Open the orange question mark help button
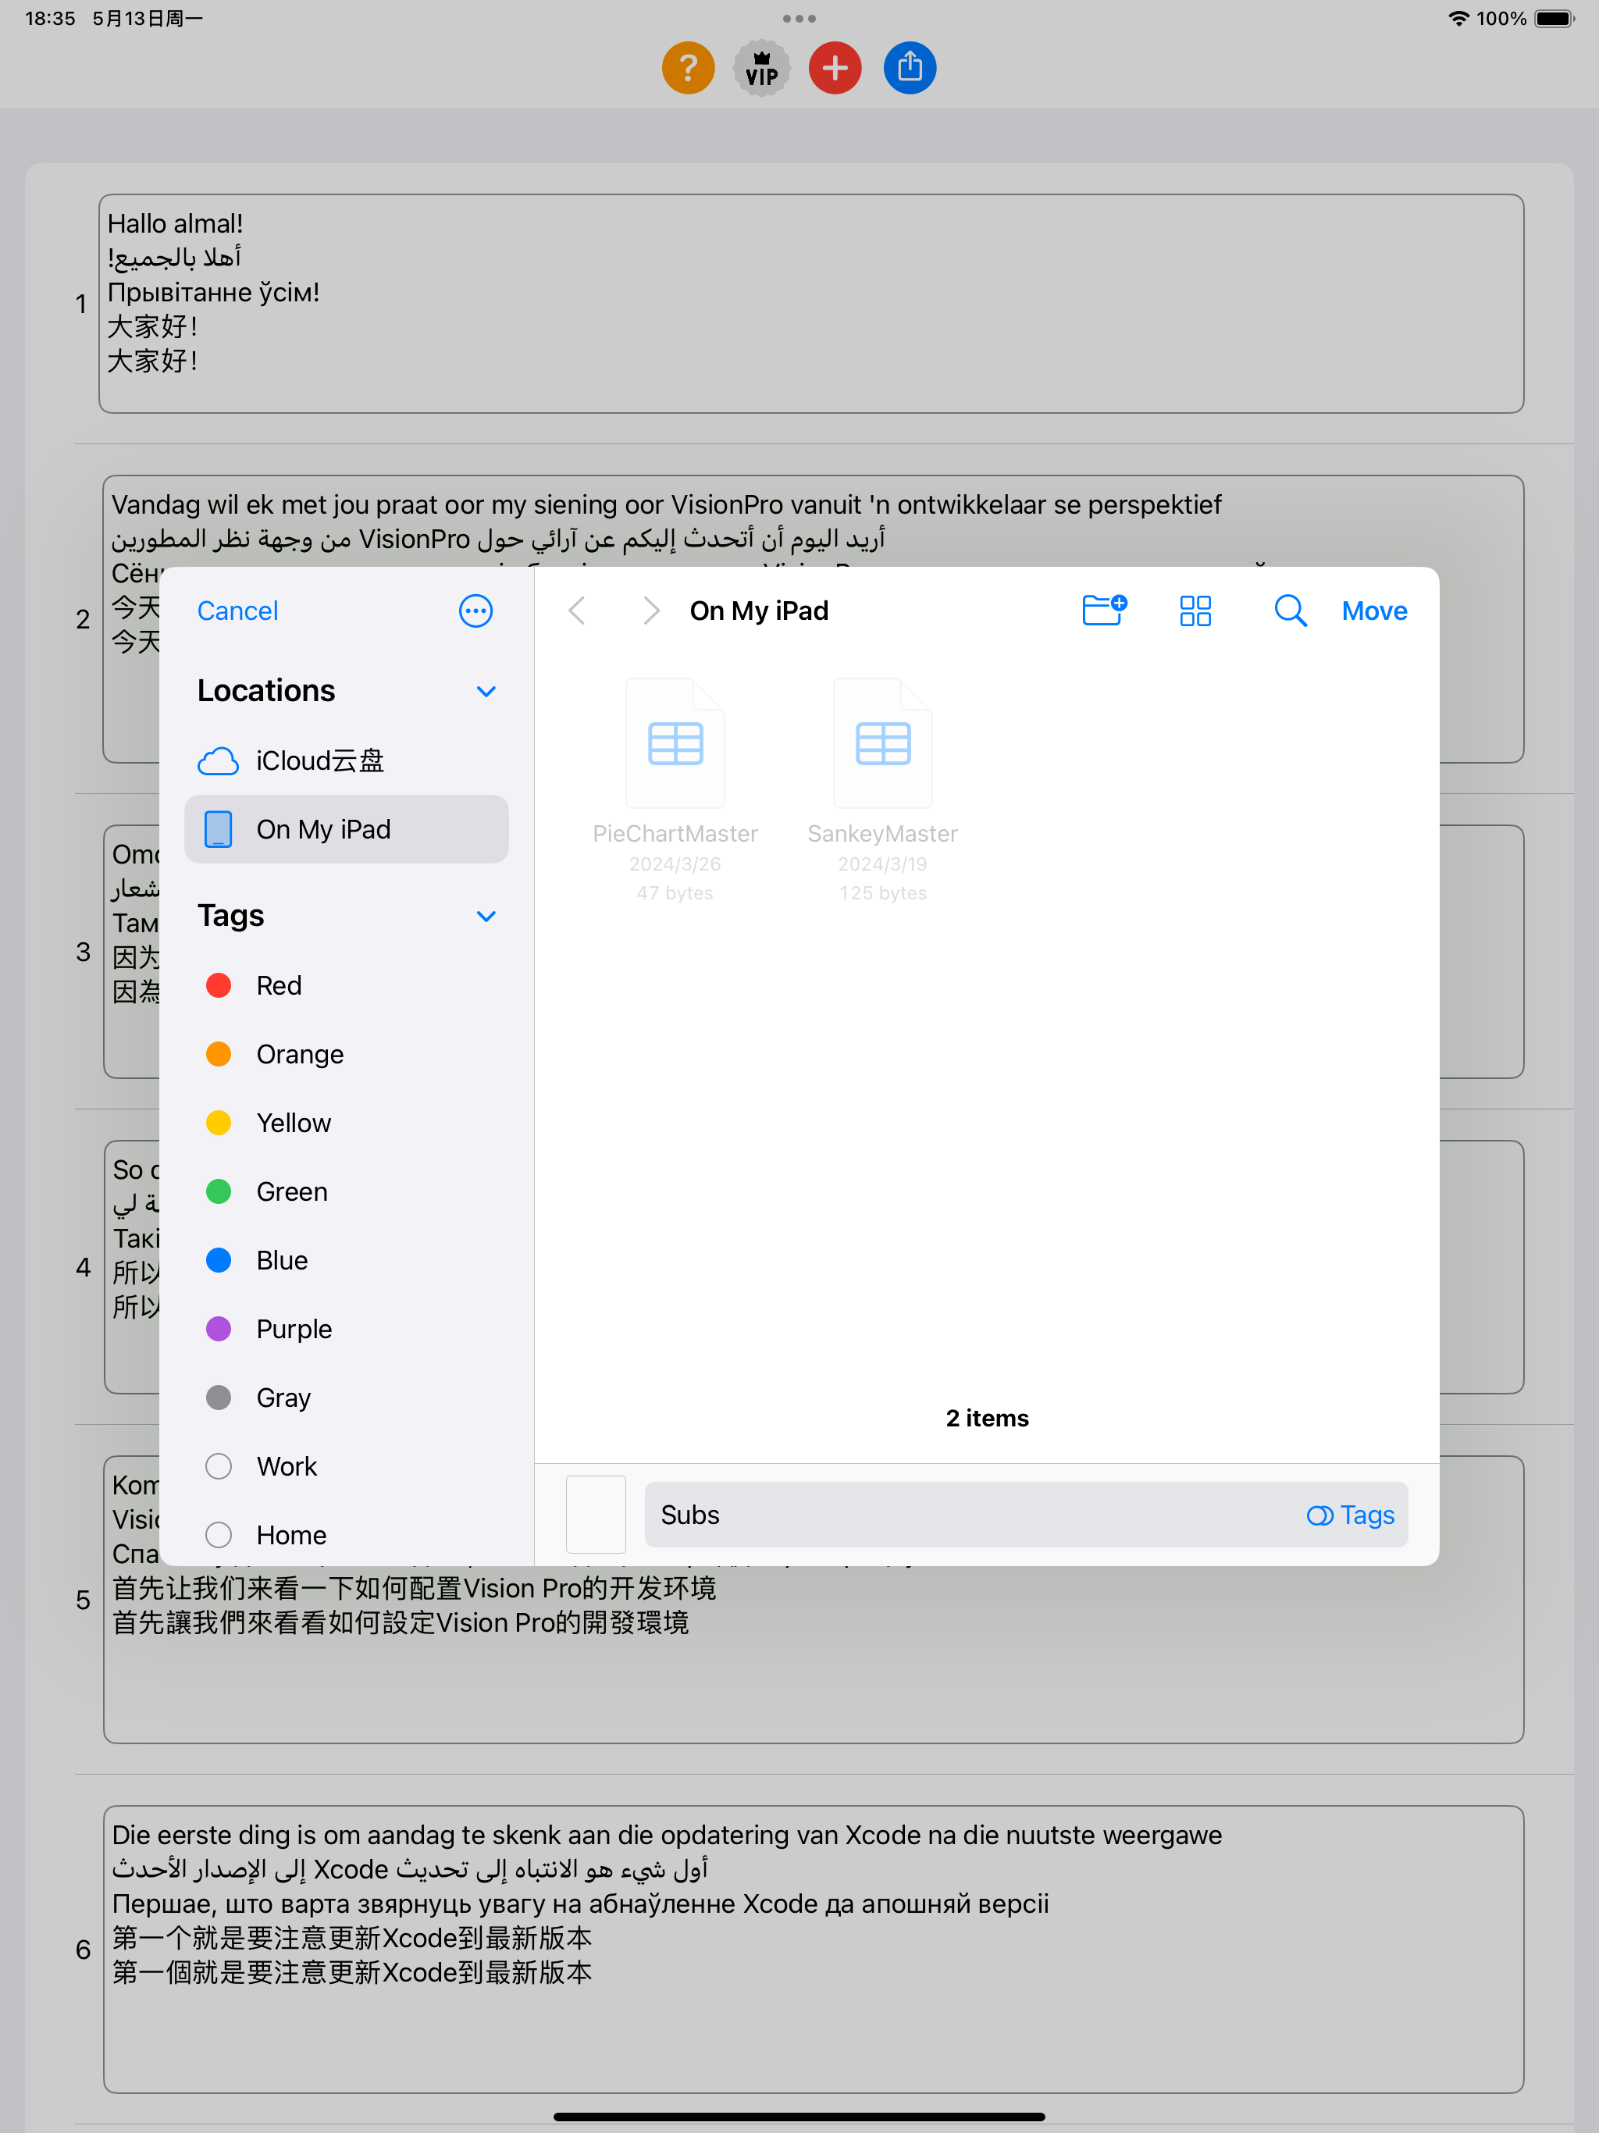1599x2133 pixels. [688, 67]
